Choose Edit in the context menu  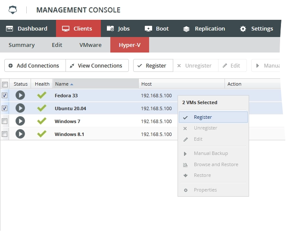click(213, 139)
